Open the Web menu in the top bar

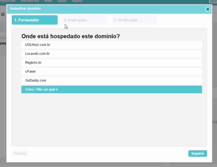pos(48,1)
